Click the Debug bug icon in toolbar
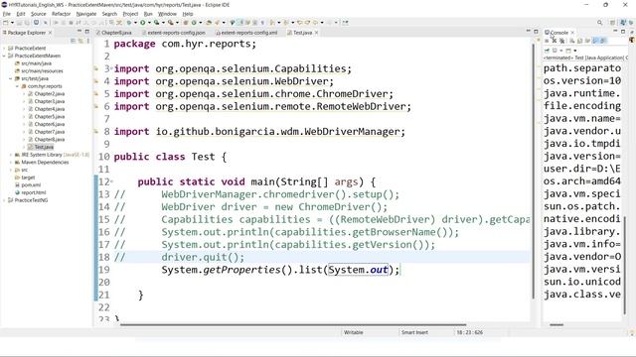The image size is (636, 357). (129, 23)
